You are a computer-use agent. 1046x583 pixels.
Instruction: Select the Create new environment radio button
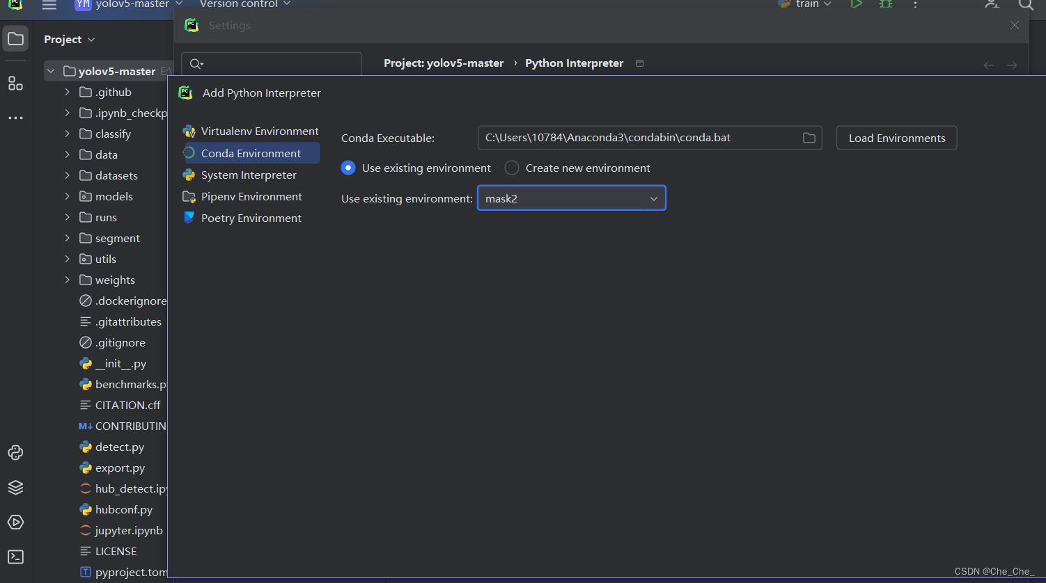tap(512, 168)
